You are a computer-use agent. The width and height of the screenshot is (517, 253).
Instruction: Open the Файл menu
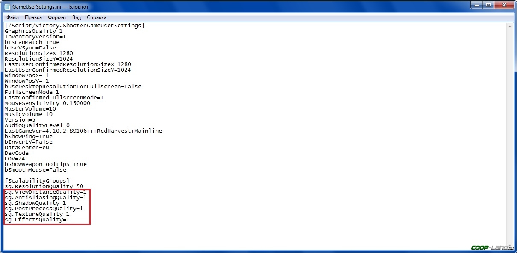point(12,17)
